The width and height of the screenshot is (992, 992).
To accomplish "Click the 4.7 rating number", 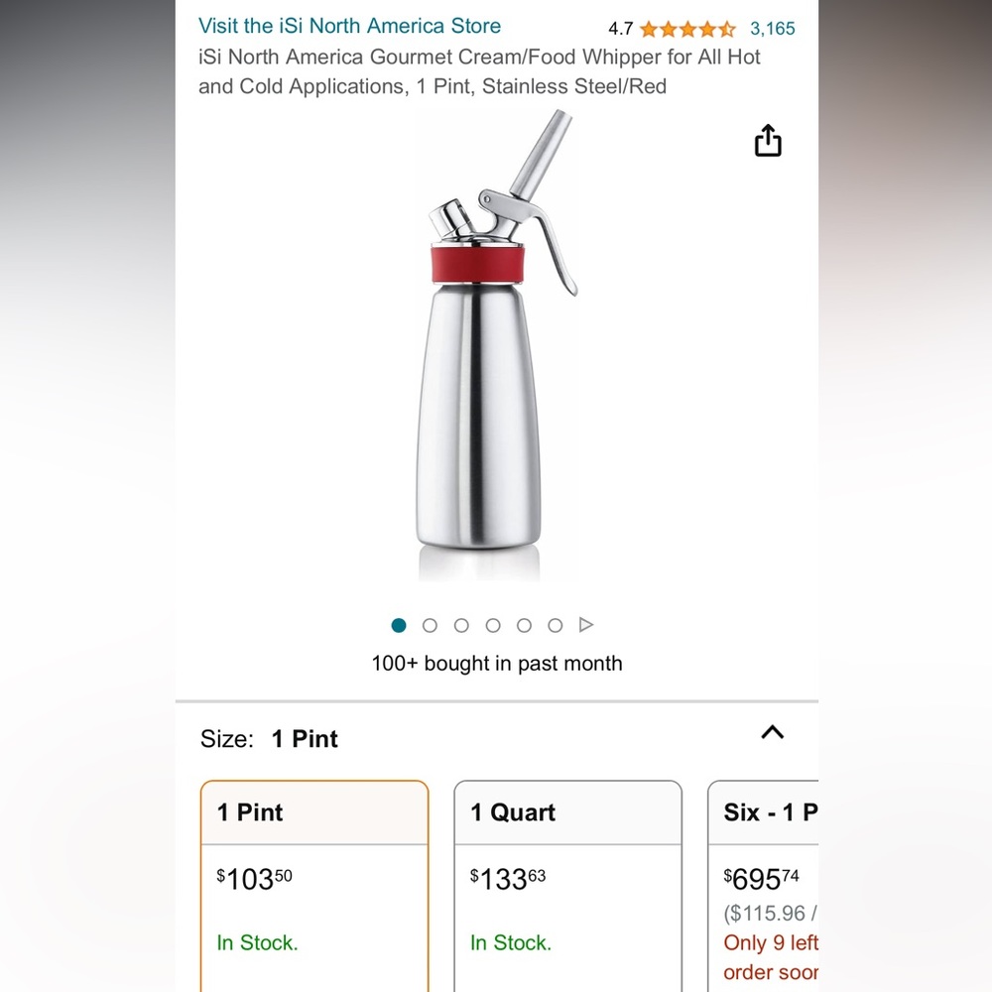I will click(621, 29).
